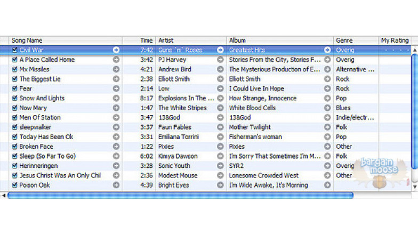
Task: Toggle checkbox for Today Has Been Ok
Action: tap(15, 136)
